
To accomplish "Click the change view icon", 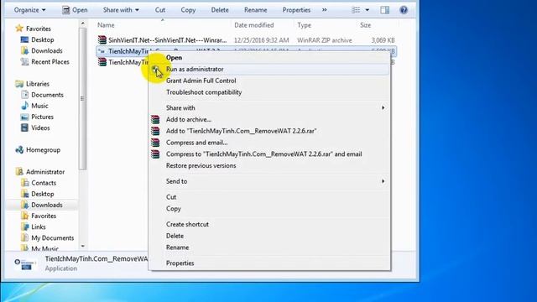I will point(356,10).
